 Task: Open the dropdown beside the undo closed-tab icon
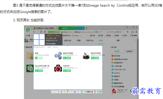(130, 32)
